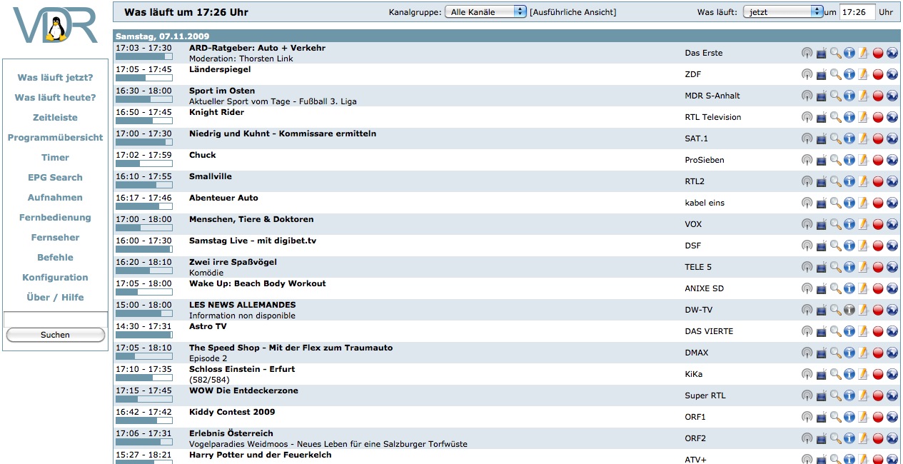Click the progress bar under 14:30 - 17:31
Image resolution: width=903 pixels, height=464 pixels.
[x=144, y=335]
